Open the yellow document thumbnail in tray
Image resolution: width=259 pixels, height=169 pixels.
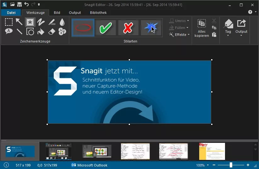click(x=212, y=151)
